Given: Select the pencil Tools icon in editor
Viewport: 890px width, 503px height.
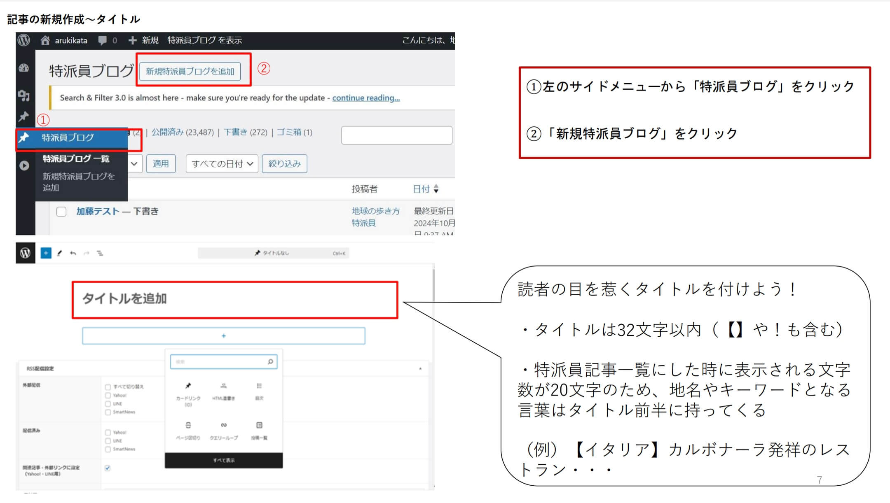Looking at the screenshot, I should (x=59, y=253).
